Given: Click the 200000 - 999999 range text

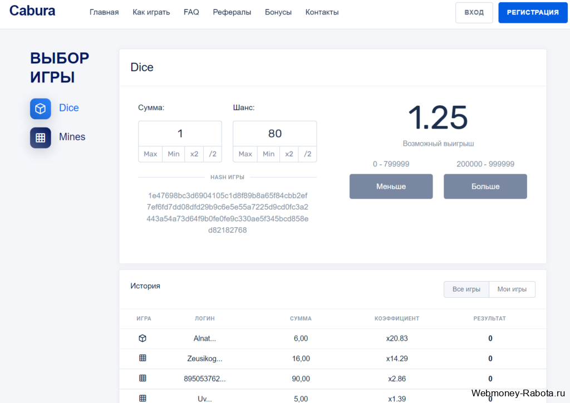Looking at the screenshot, I should point(485,164).
